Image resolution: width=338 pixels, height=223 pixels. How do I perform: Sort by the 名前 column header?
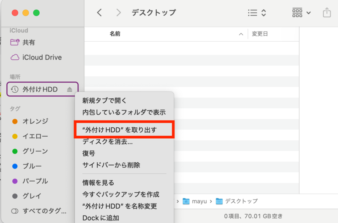point(115,34)
